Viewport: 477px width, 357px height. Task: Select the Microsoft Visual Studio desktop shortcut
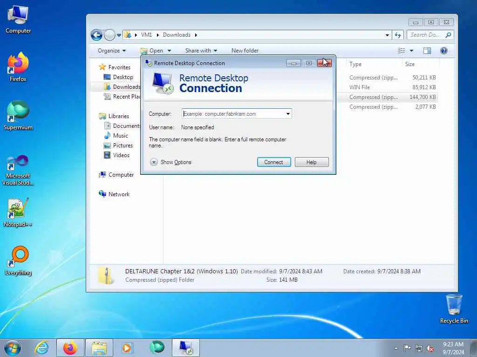[18, 170]
